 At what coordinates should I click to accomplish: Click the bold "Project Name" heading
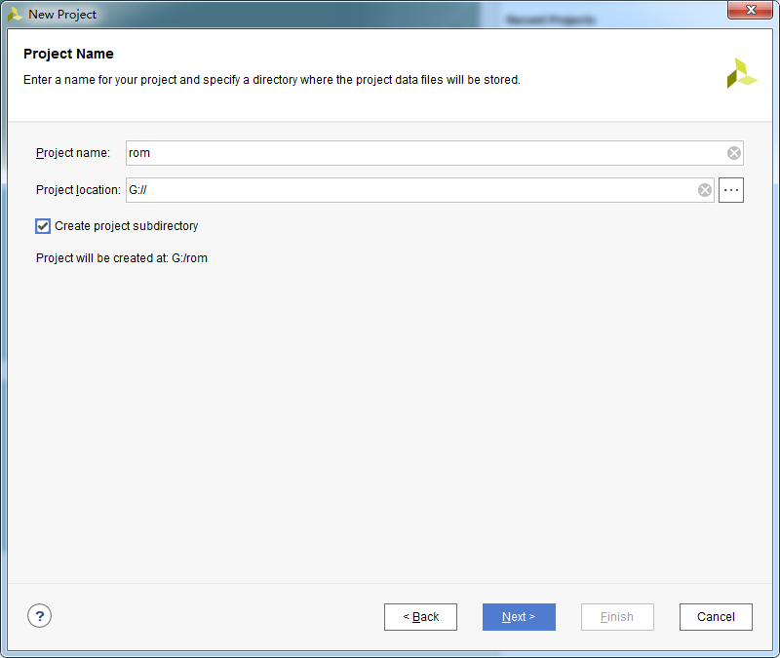pyautogui.click(x=68, y=54)
